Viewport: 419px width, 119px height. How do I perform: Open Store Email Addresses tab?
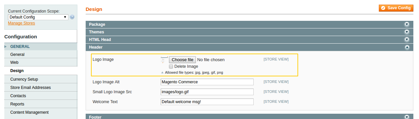(41, 88)
